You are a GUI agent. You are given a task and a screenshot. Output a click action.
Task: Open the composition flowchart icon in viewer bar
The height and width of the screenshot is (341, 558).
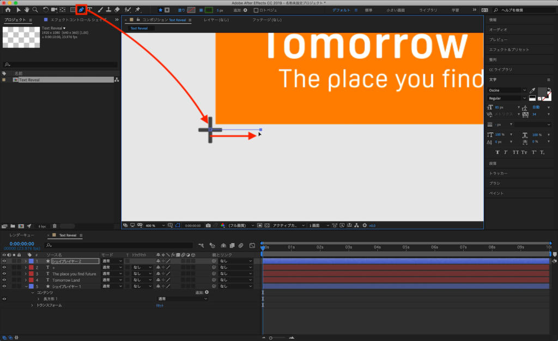[356, 226]
